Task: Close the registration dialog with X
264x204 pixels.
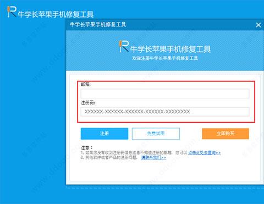Action: tap(258, 25)
